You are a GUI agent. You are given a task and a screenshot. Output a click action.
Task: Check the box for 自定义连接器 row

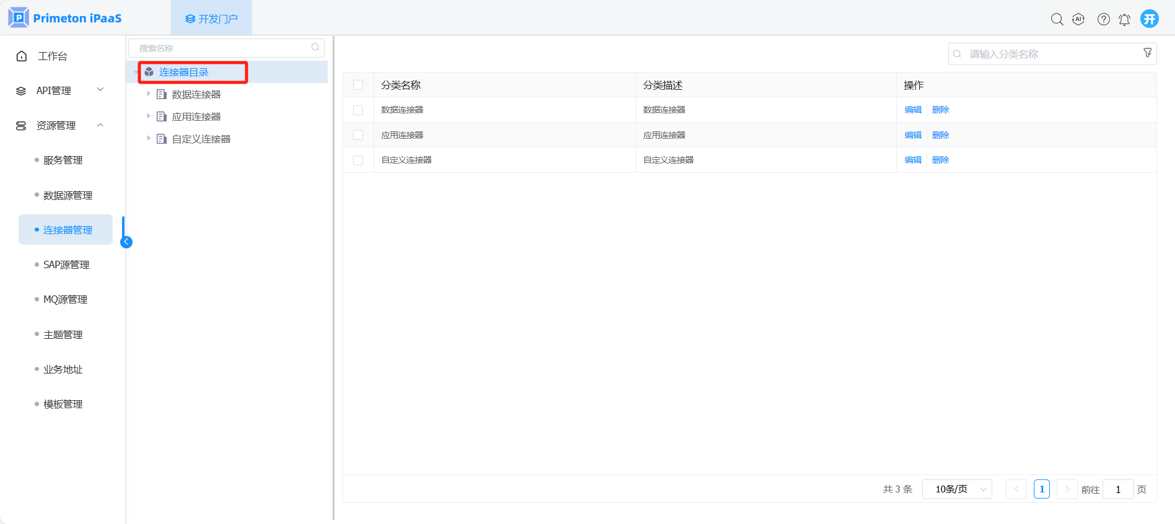[358, 160]
